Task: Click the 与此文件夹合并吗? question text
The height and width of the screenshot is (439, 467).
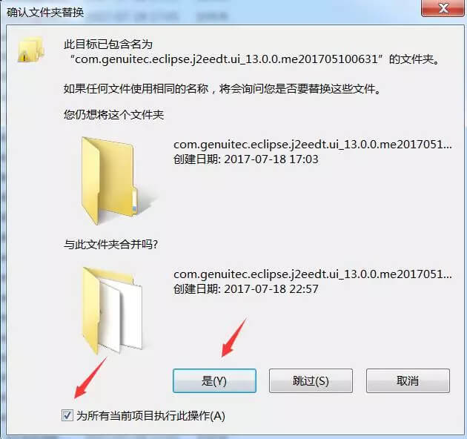Action: (x=110, y=245)
